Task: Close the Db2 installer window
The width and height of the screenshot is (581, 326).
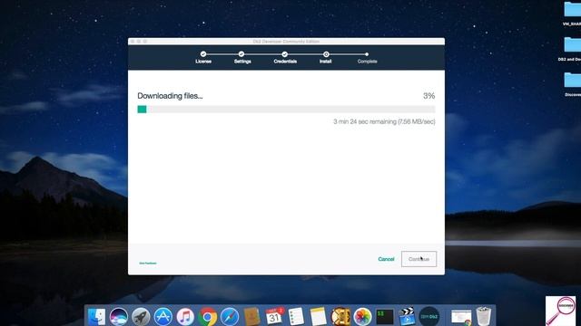Action: (x=133, y=42)
